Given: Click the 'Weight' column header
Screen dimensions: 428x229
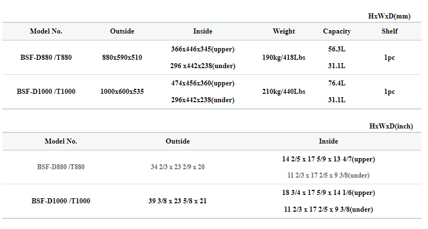Looking at the screenshot, I should pos(284,31).
